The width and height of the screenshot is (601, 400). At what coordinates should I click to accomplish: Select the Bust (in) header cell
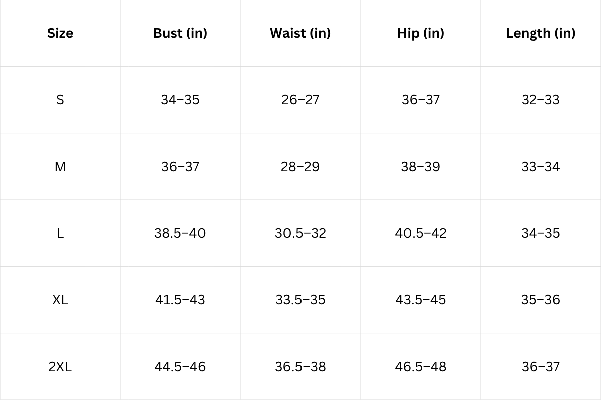tap(180, 33)
